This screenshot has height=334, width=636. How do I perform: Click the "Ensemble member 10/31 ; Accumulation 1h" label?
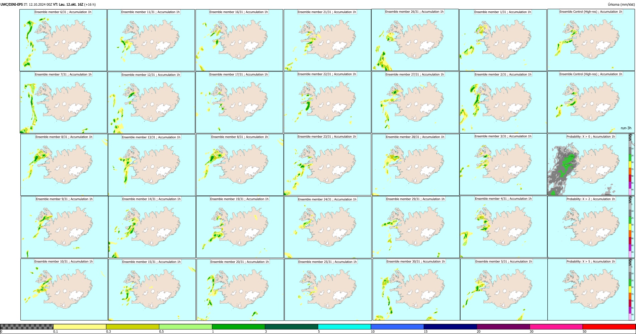[x=64, y=262]
